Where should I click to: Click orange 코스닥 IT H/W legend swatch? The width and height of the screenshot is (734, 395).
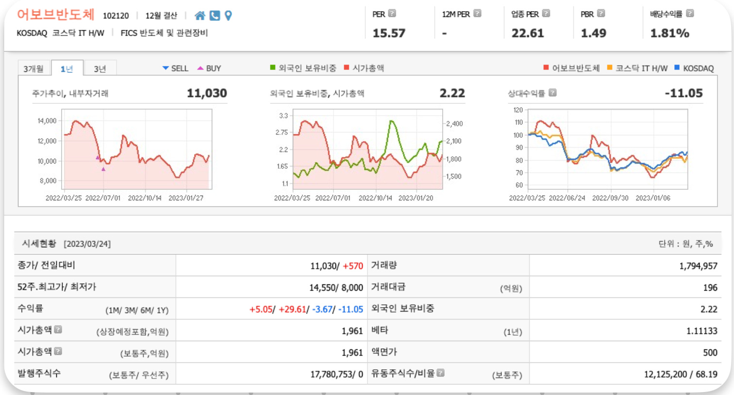[610, 67]
